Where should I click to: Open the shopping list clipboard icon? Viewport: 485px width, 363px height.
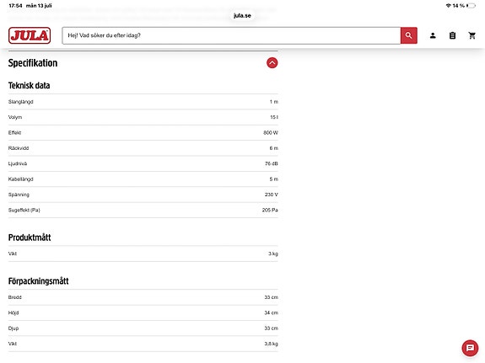452,35
